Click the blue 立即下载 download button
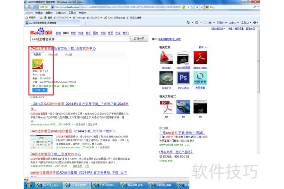The width and height of the screenshot is (284, 189). tap(40, 90)
